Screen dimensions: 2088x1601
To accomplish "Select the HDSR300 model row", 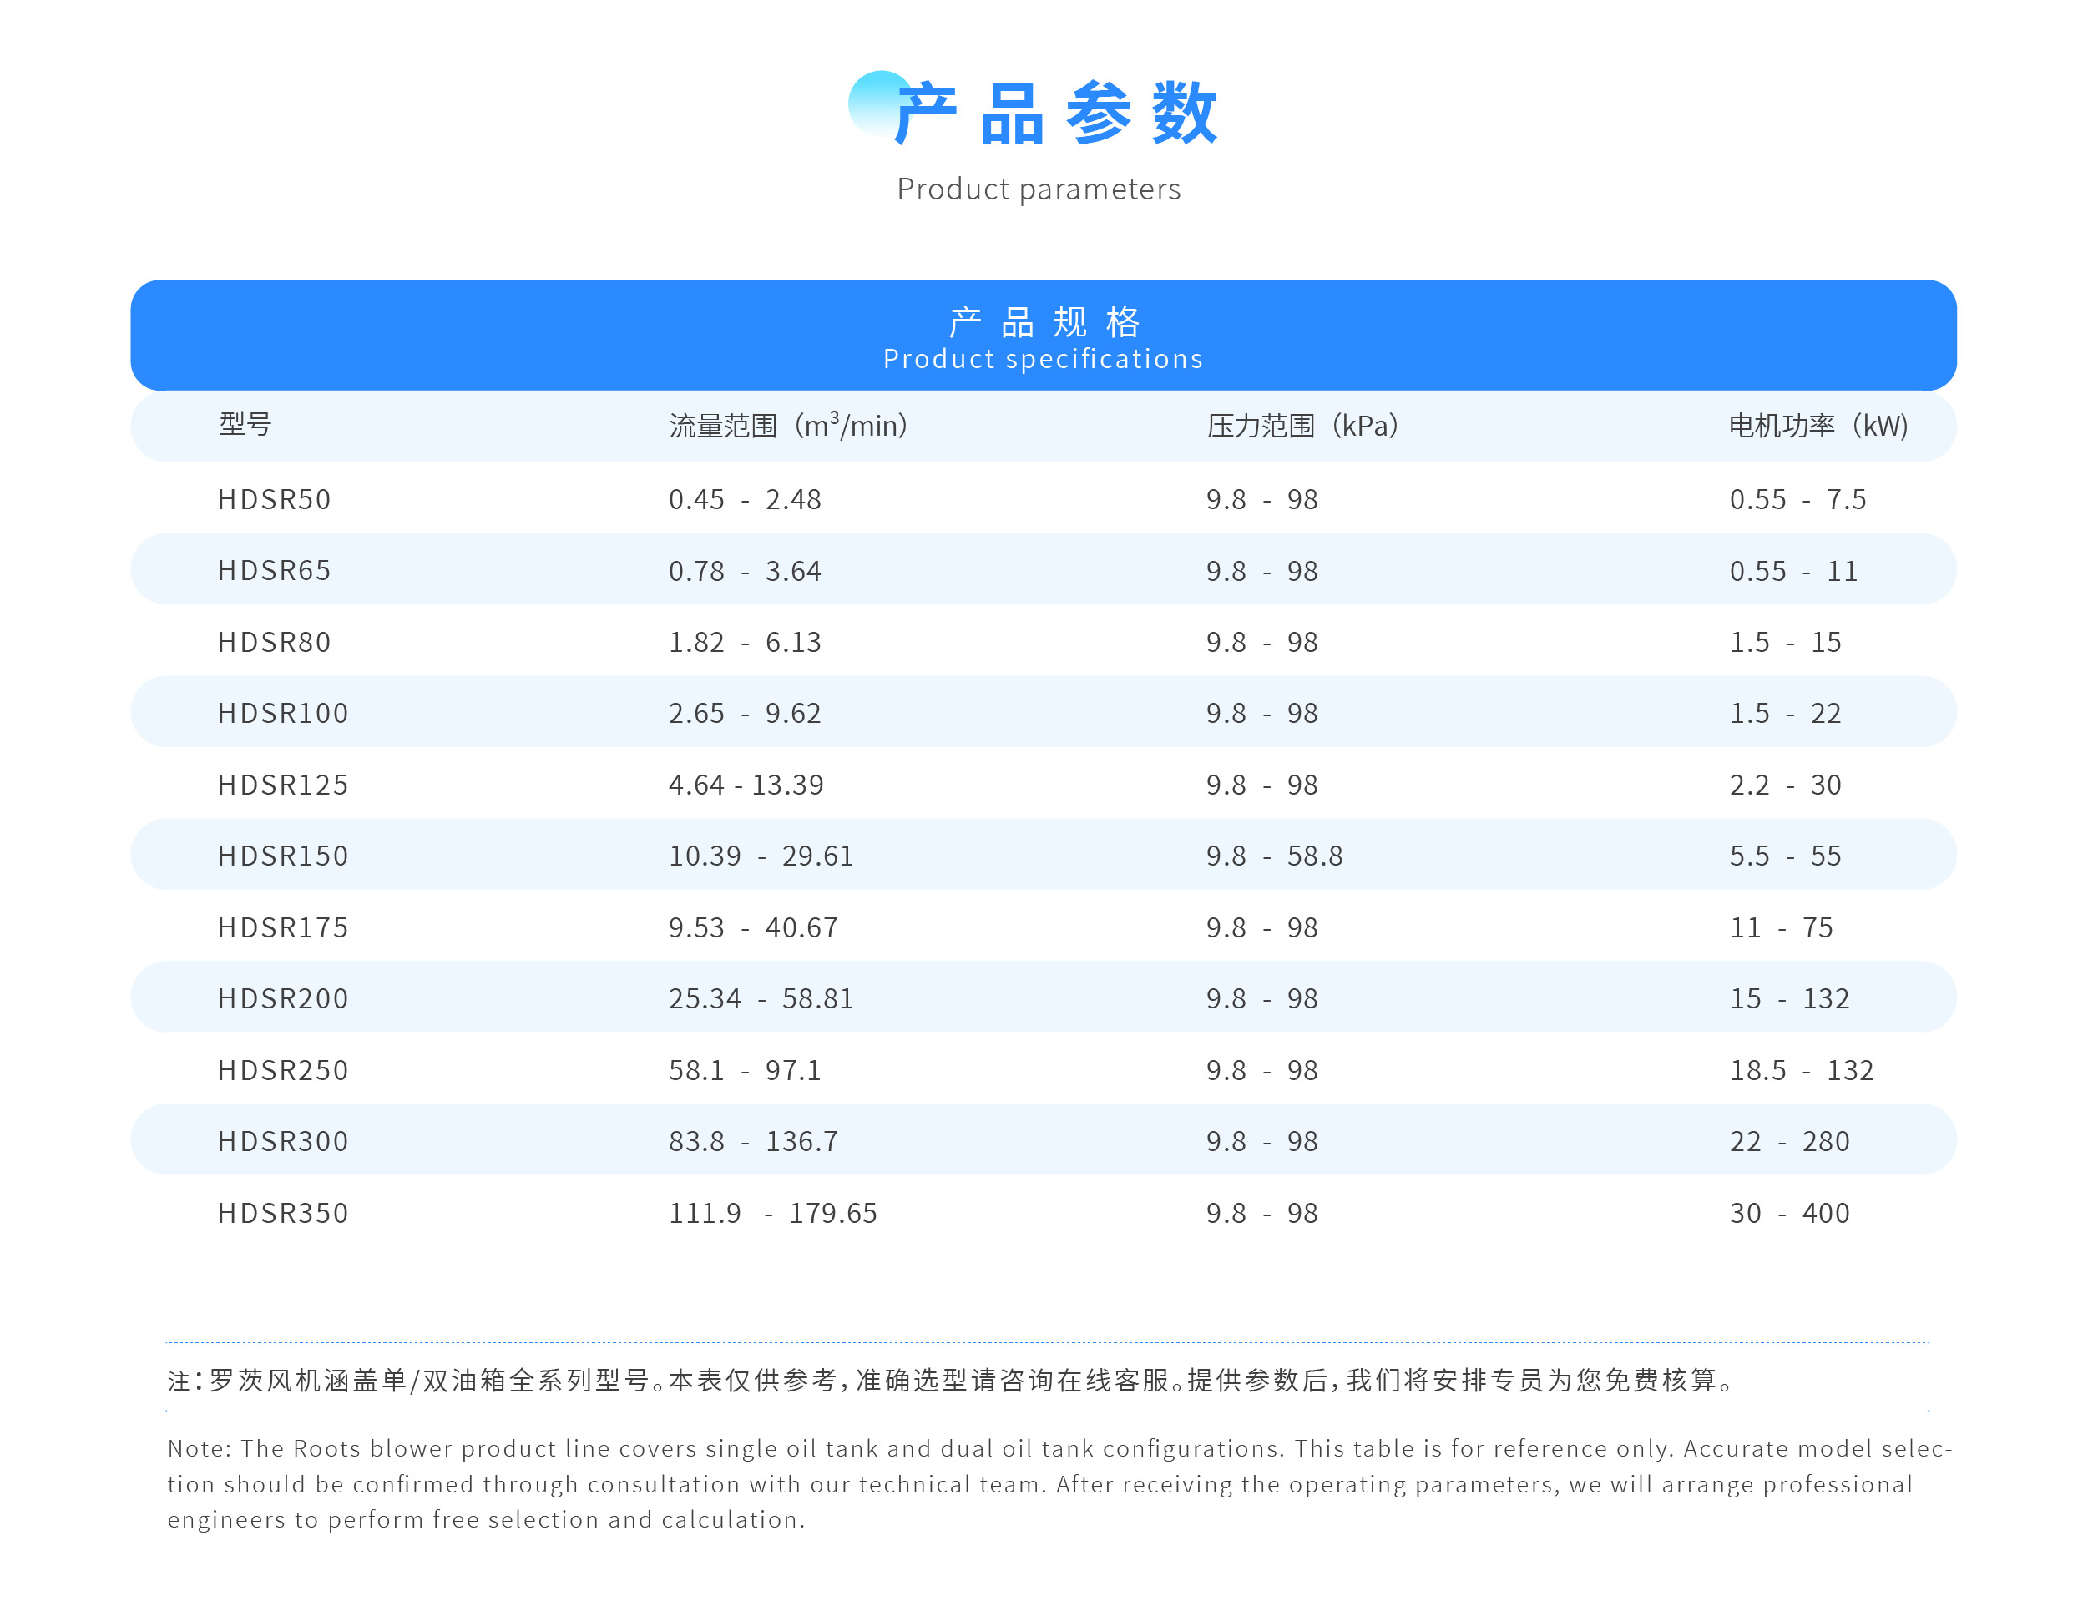I will (283, 1141).
